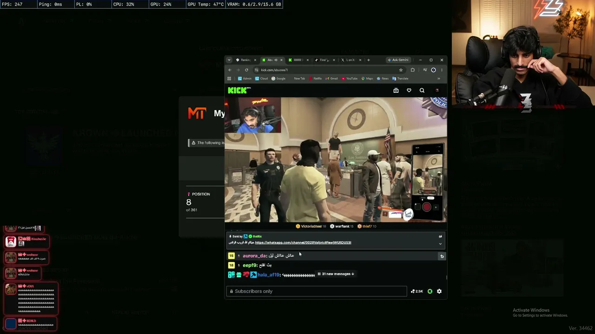595x334 pixels.
Task: Open the media control icon in toolbar
Action: [x=425, y=70]
